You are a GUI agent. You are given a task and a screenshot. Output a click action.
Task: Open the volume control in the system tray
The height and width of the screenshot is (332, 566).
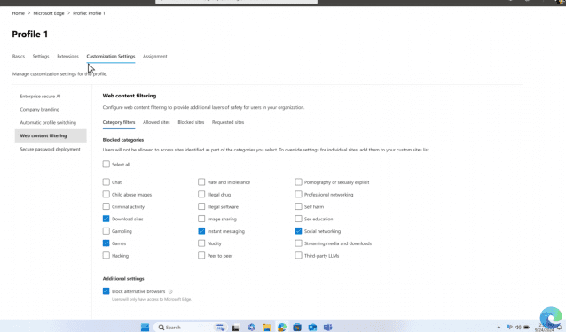coord(518,327)
